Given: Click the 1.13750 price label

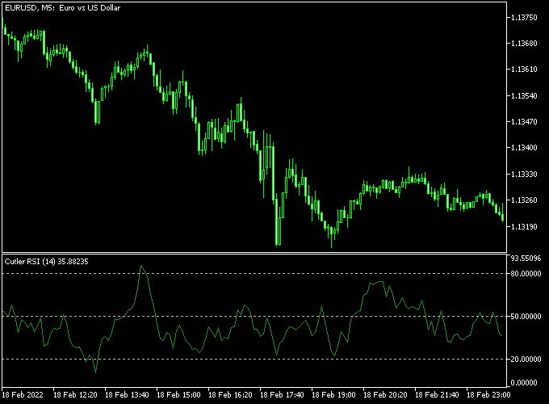Looking at the screenshot, I should (x=524, y=18).
